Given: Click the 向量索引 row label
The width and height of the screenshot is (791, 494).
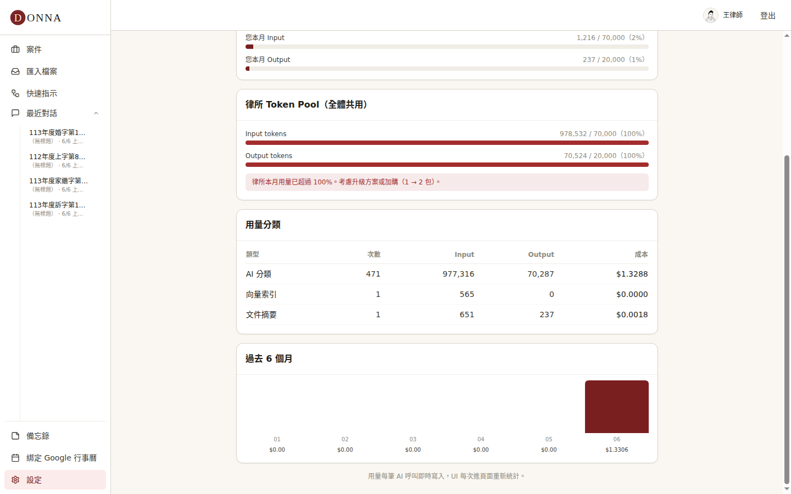Looking at the screenshot, I should tap(261, 294).
